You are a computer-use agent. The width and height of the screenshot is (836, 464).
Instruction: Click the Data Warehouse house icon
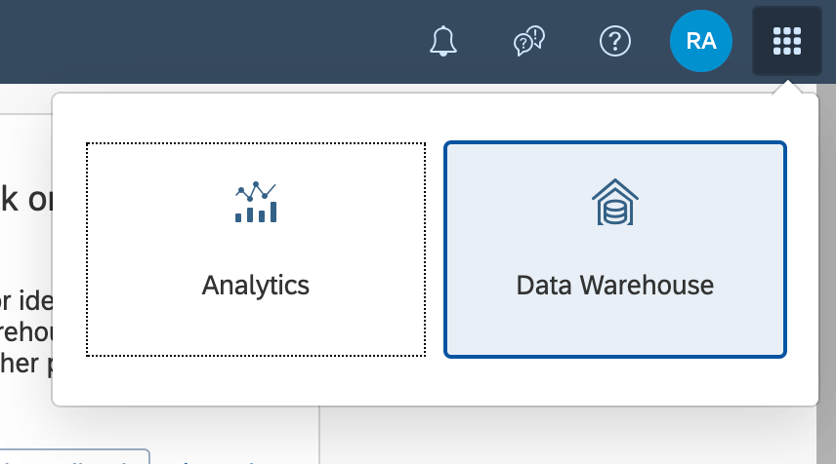(x=614, y=202)
